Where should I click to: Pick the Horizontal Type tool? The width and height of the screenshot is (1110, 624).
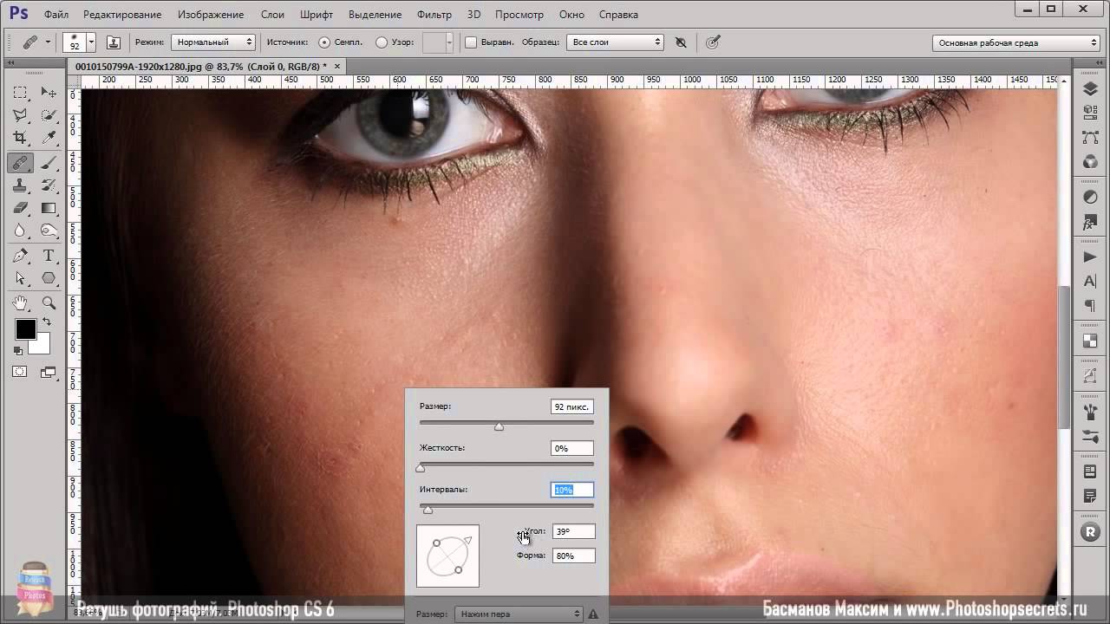[x=49, y=256]
